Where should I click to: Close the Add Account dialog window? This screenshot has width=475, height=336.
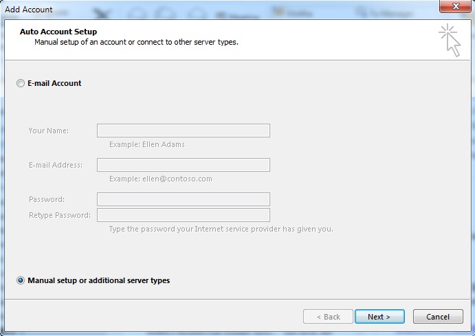(455, 6)
